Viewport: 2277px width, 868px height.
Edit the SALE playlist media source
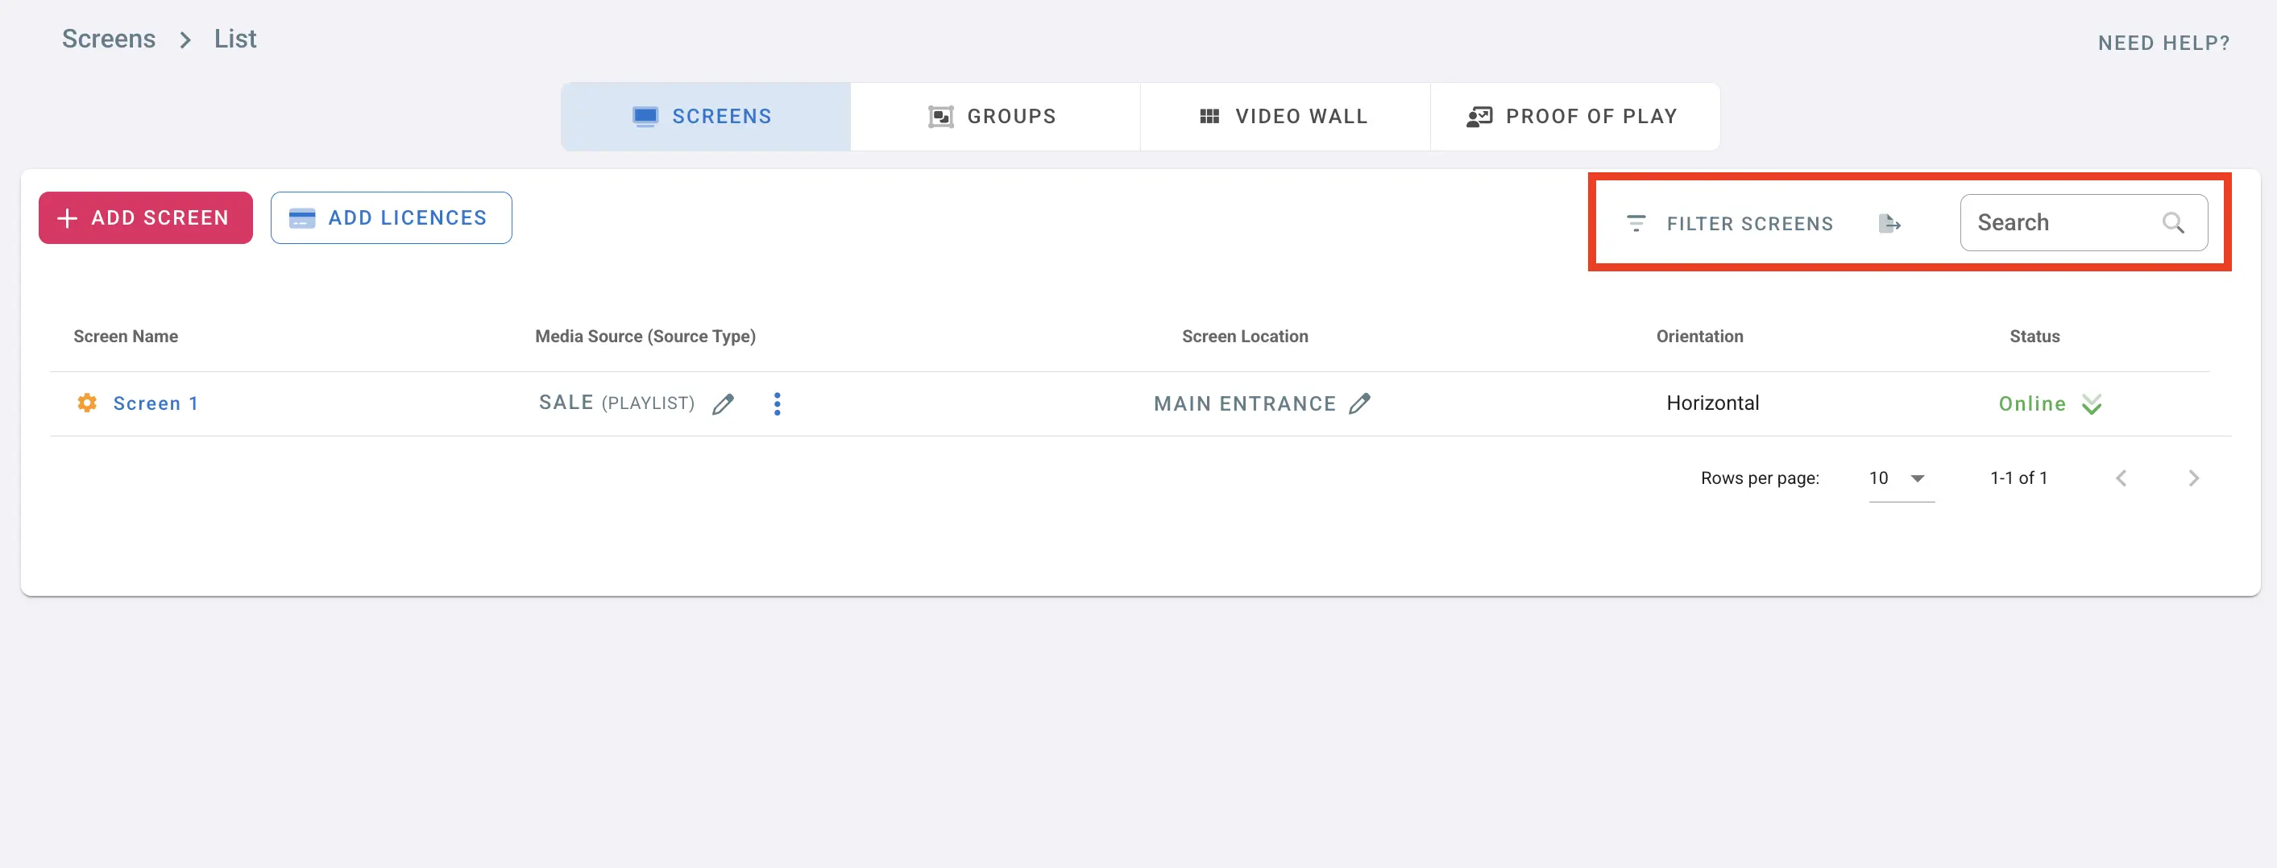pos(723,403)
